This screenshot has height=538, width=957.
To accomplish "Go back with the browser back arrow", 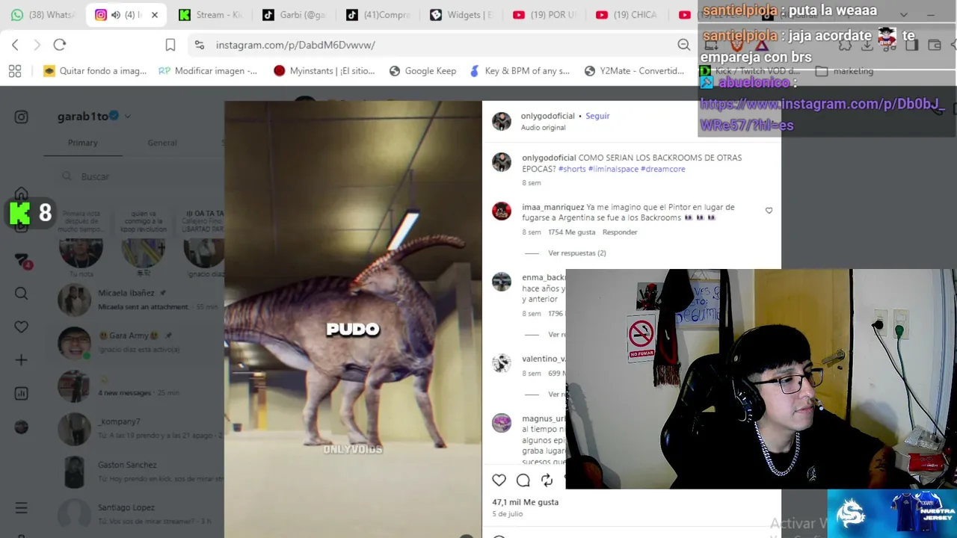I will (x=15, y=45).
